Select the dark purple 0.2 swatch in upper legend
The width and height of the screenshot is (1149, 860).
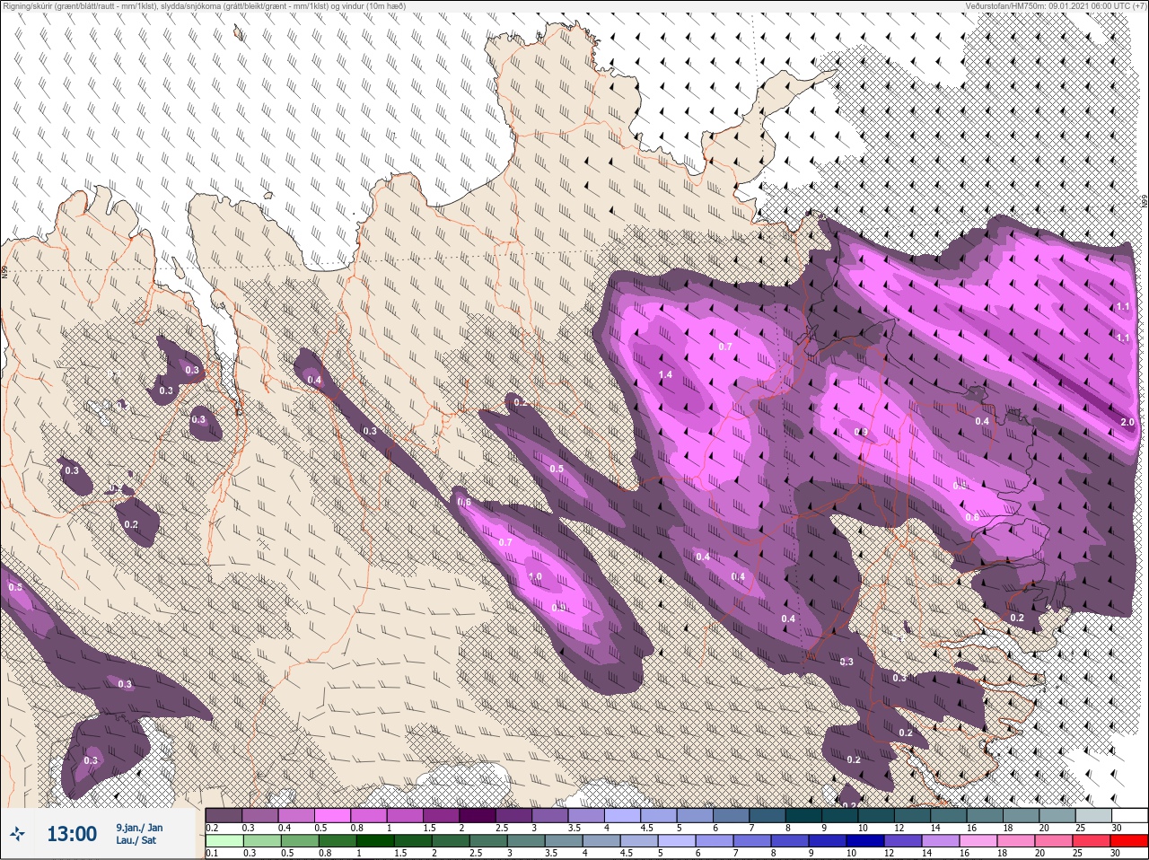pos(224,815)
